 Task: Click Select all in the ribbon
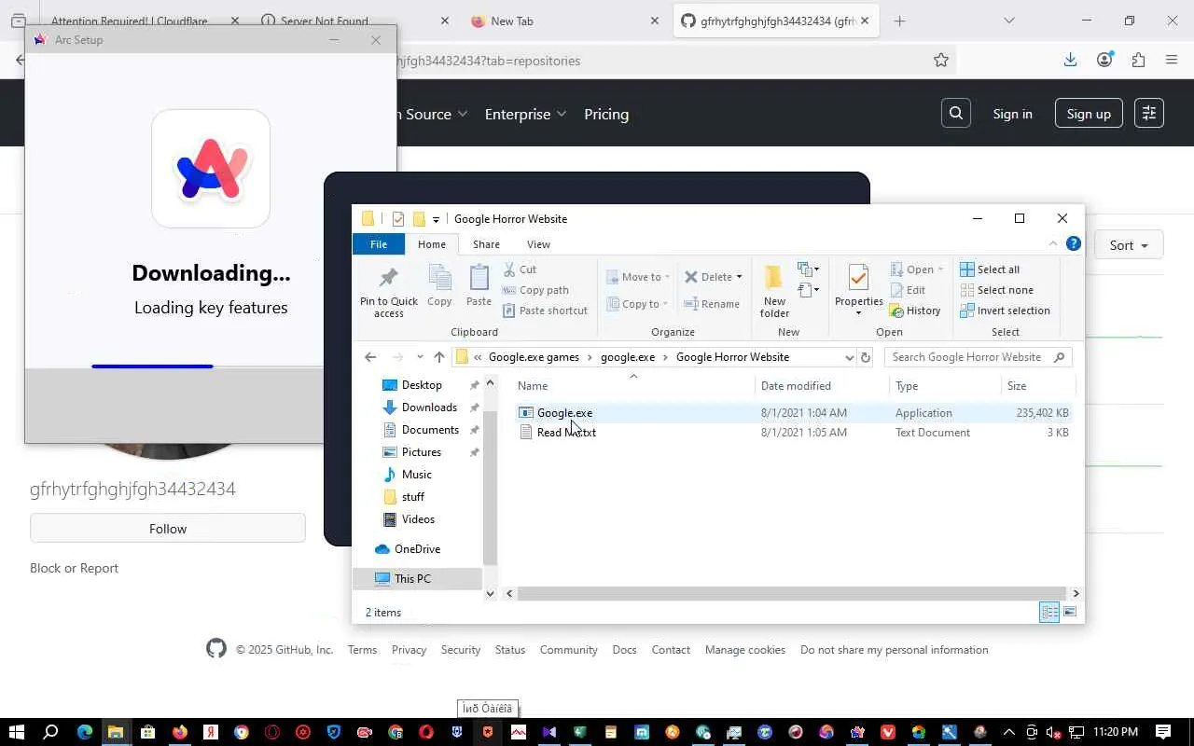pyautogui.click(x=990, y=269)
